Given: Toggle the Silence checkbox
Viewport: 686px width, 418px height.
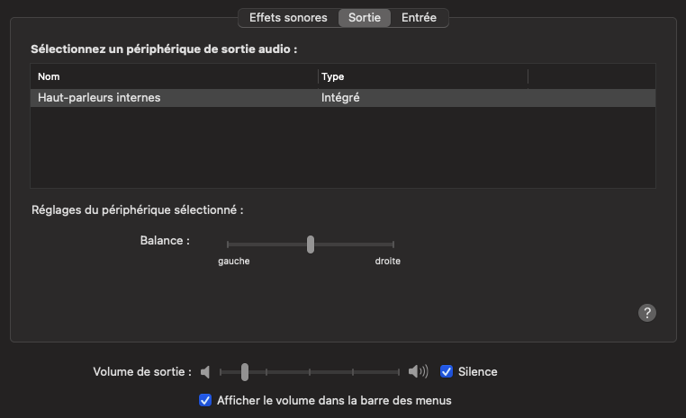Looking at the screenshot, I should pos(447,371).
